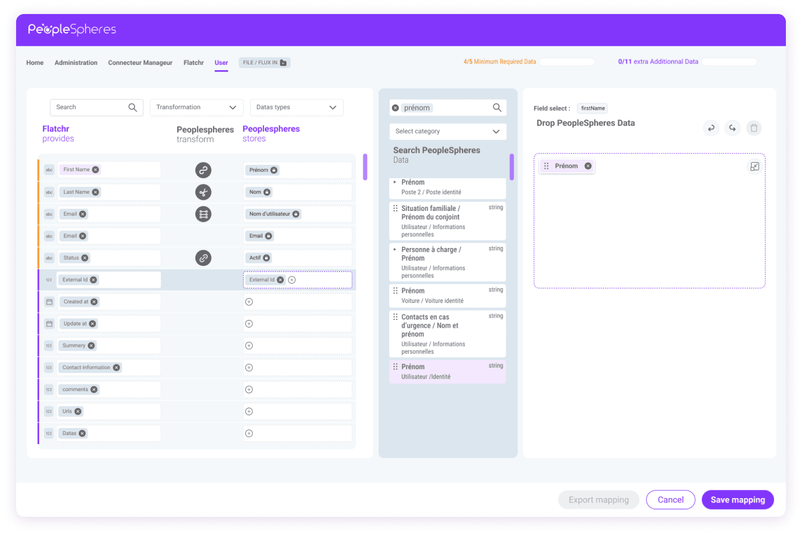
Task: Click plus icon next to External Id store chip
Action: 292,280
